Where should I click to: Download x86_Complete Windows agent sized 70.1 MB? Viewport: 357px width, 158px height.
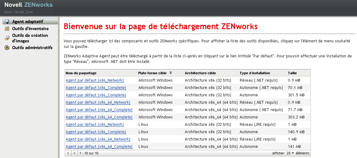(x=96, y=88)
